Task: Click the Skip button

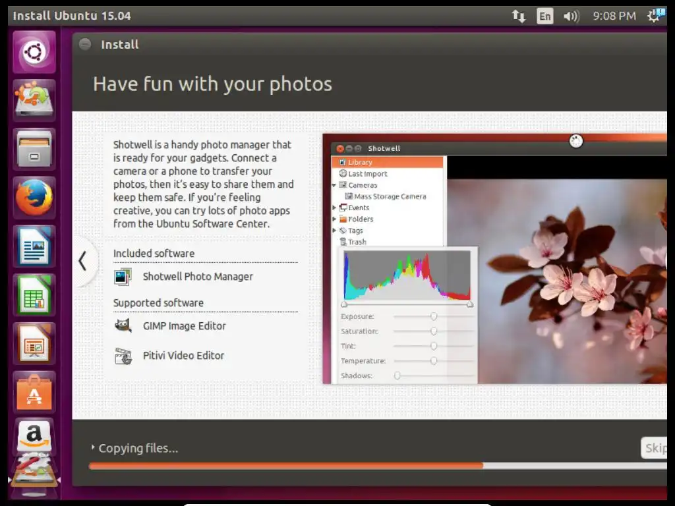Action: (x=655, y=448)
